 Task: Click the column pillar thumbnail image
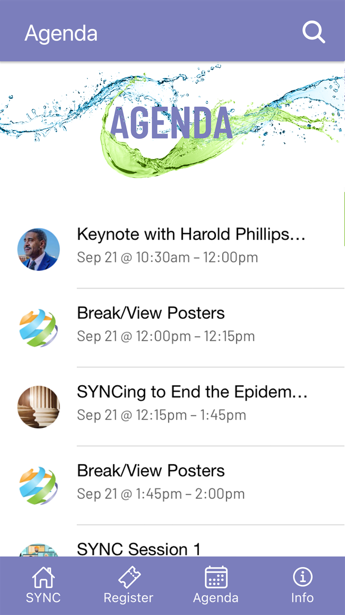(39, 407)
